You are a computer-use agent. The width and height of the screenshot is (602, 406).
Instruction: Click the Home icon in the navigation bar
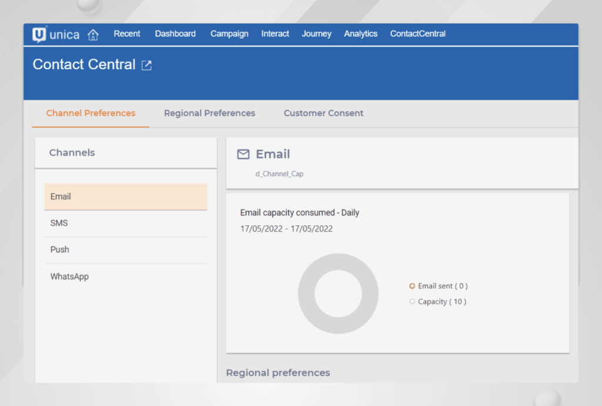pos(93,35)
